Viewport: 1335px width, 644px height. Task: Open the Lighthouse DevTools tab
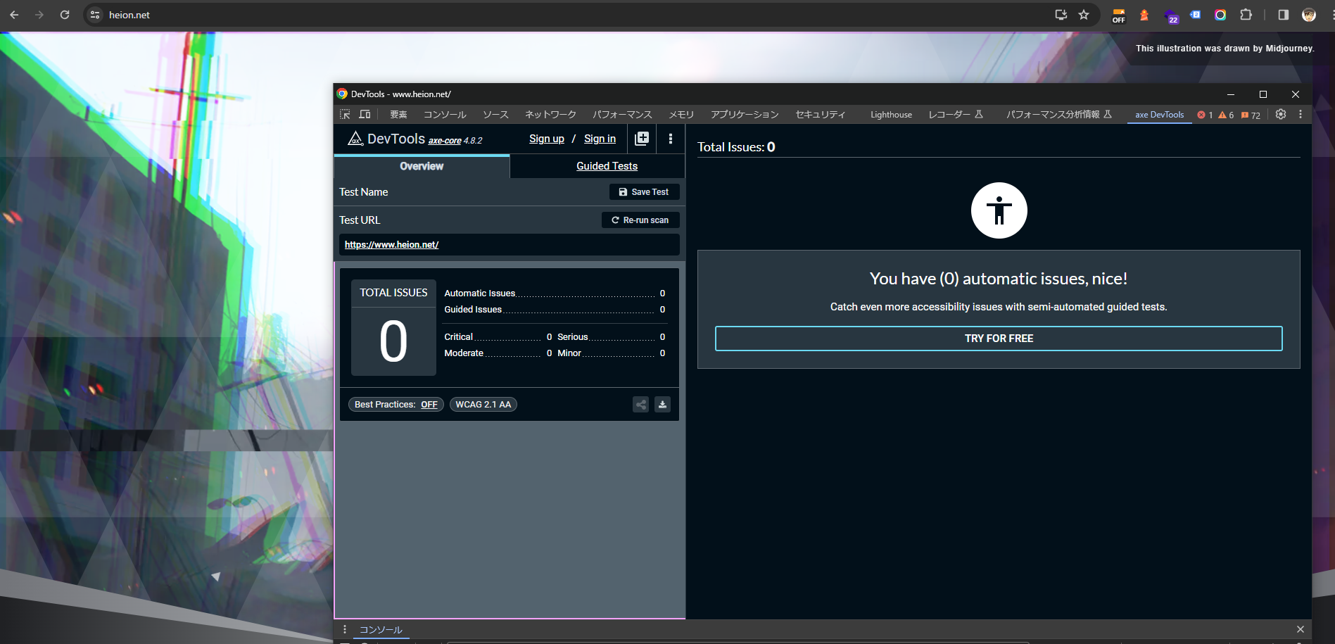(891, 115)
